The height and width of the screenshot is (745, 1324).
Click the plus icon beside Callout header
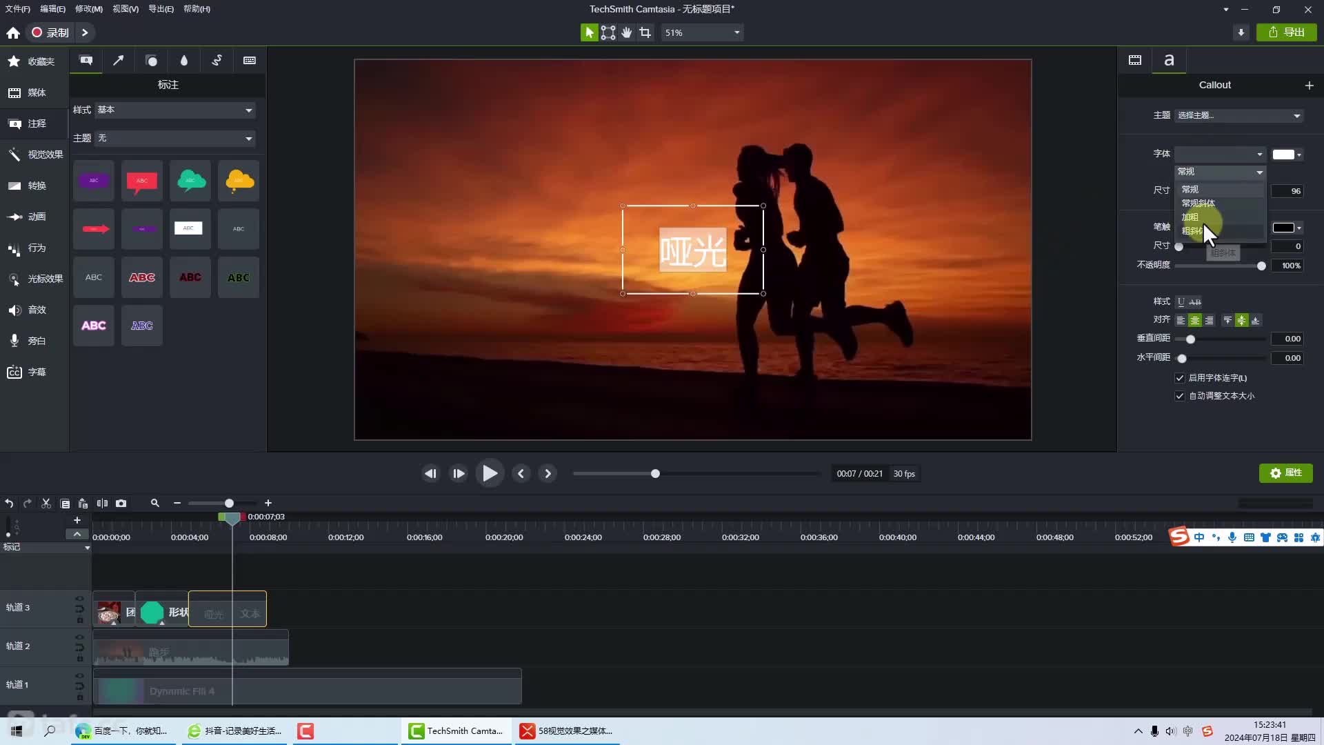pyautogui.click(x=1309, y=86)
